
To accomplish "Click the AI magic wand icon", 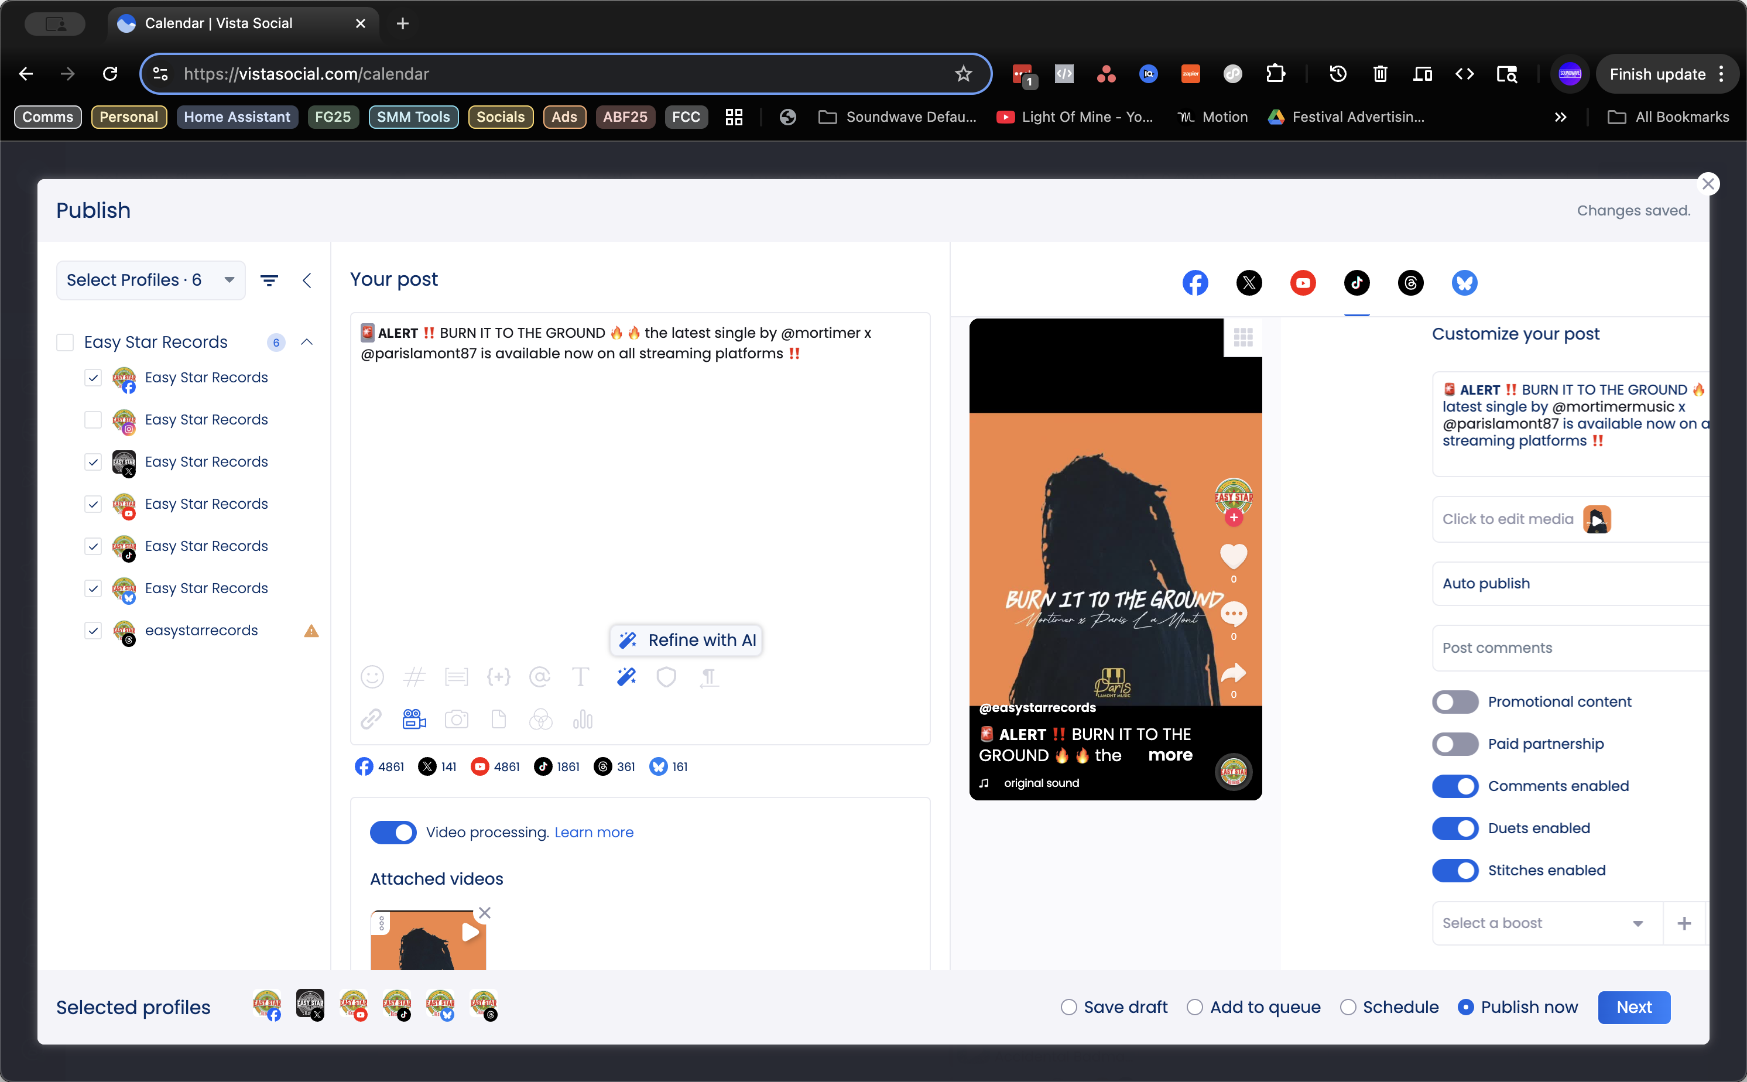I will [626, 677].
